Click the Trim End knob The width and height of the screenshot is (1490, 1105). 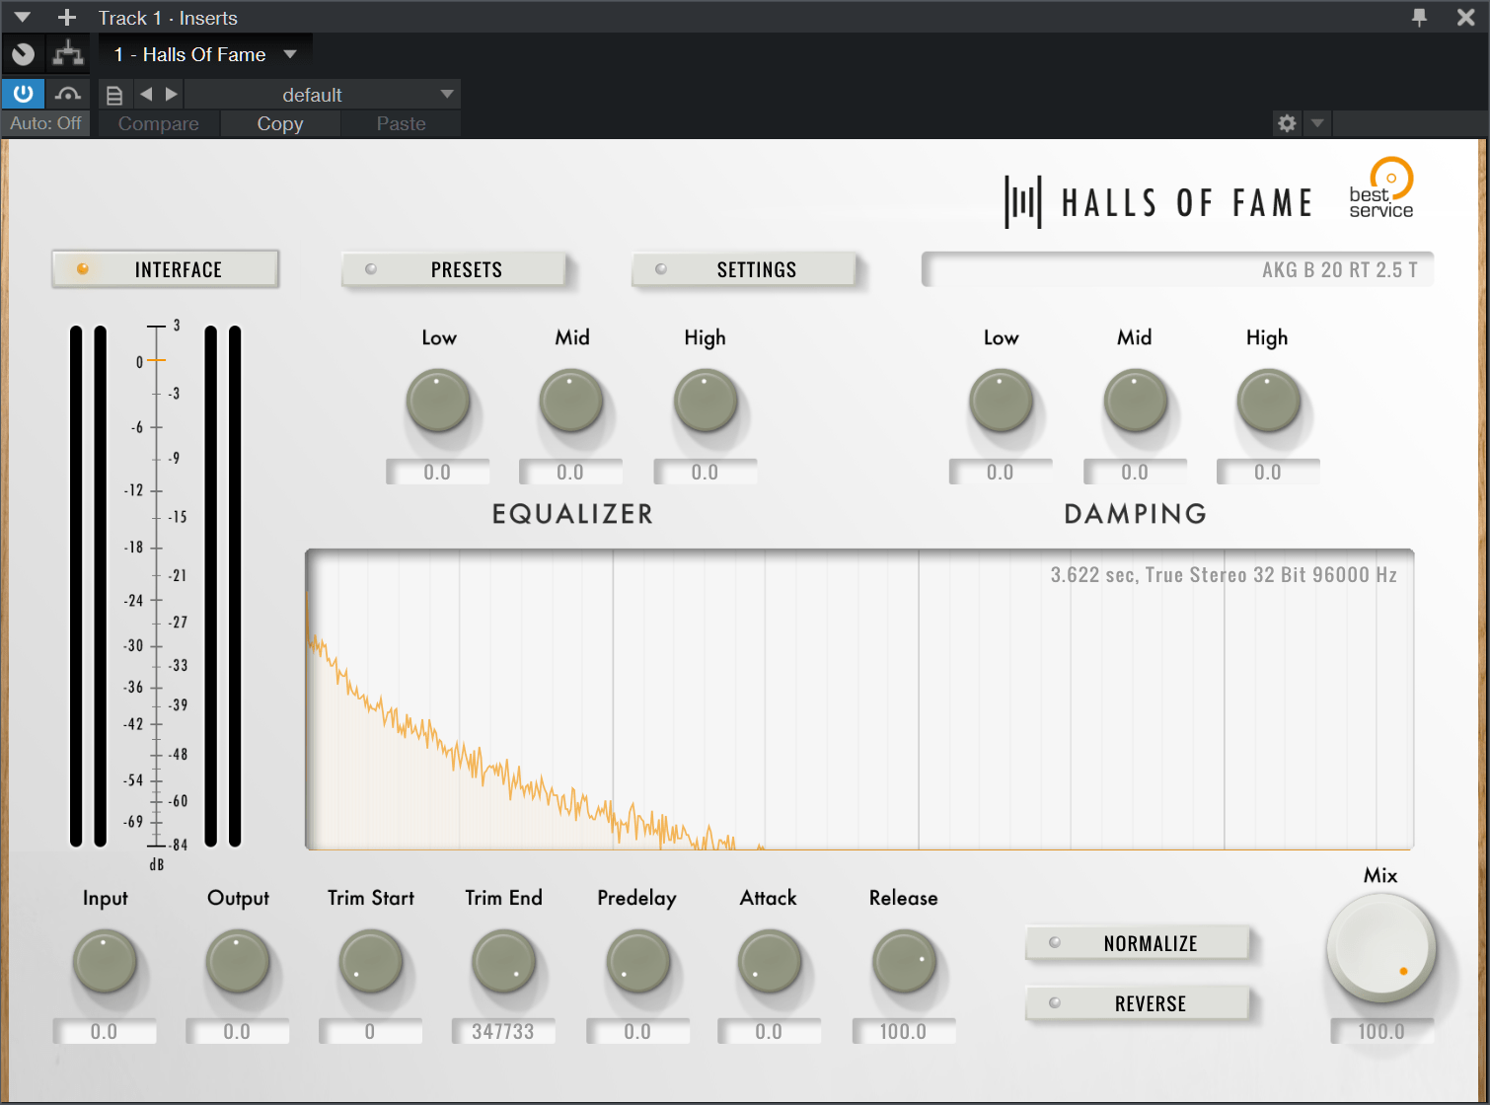point(504,961)
